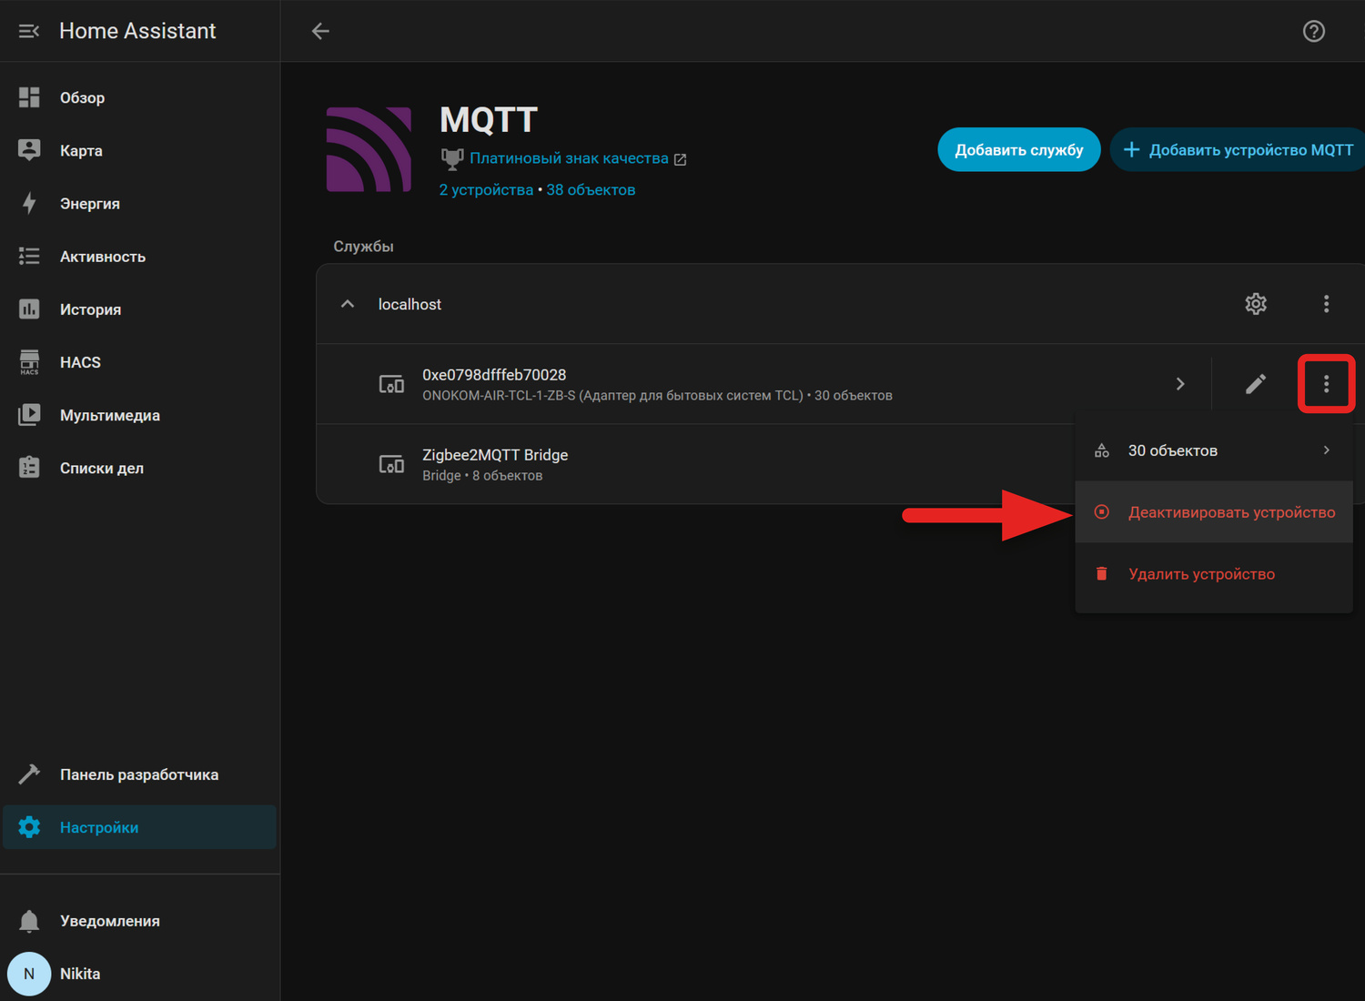
Task: Click the 0xe0798dfffeb70028 device name
Action: 494,375
